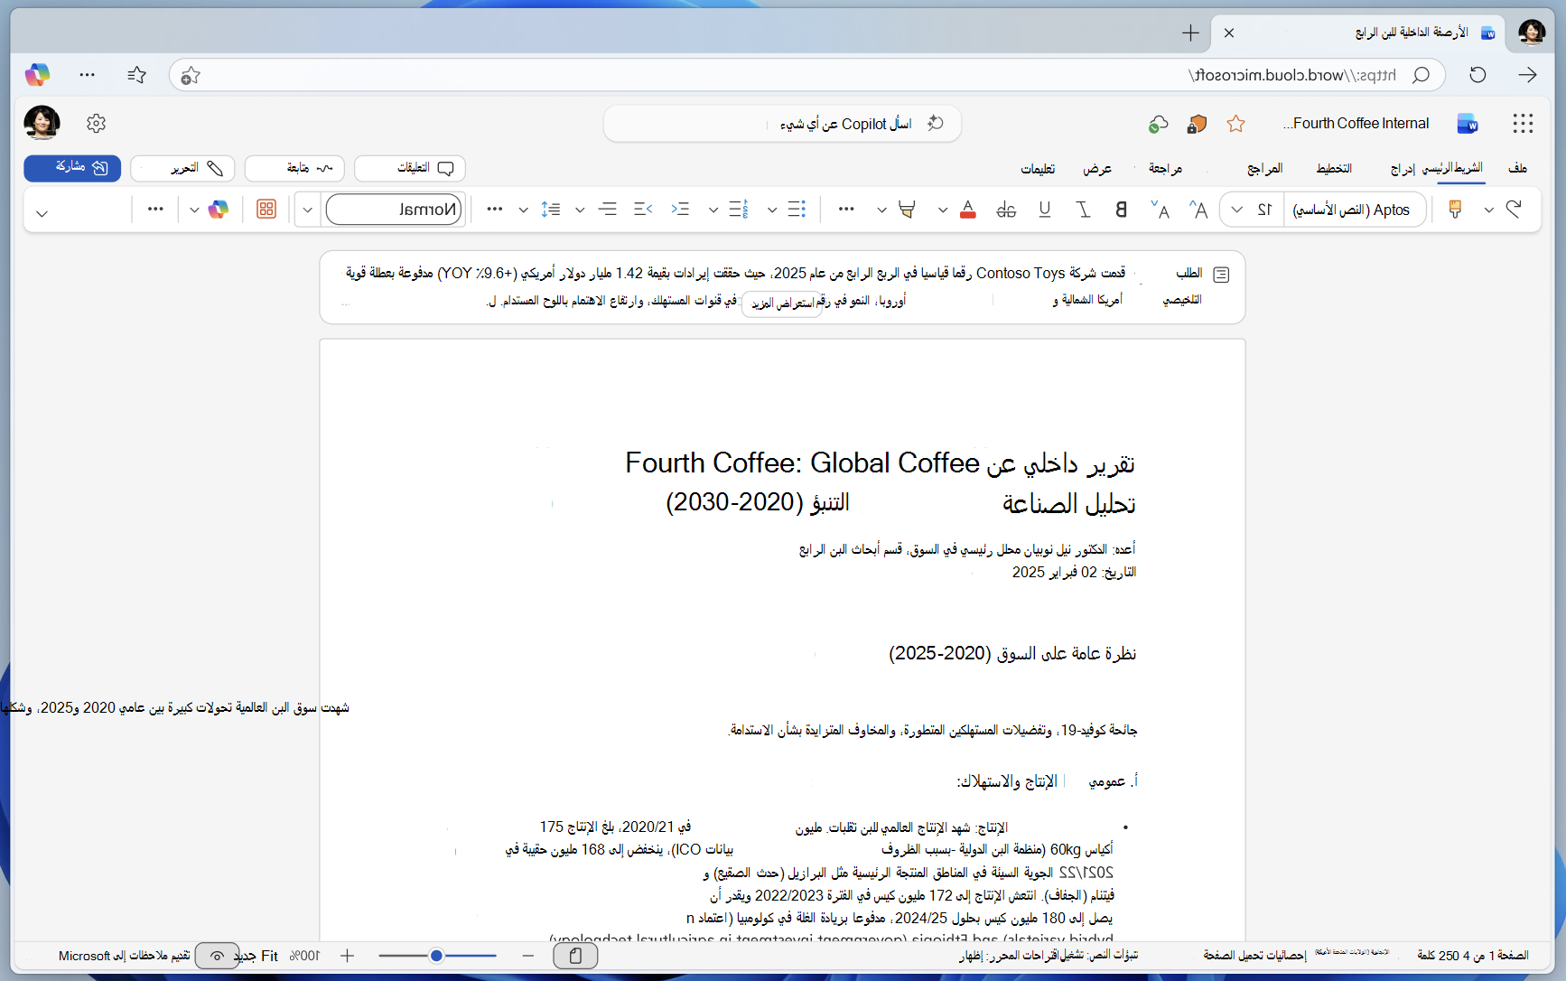Open the Normal style dropdown
Image resolution: width=1566 pixels, height=981 pixels.
pos(396,210)
